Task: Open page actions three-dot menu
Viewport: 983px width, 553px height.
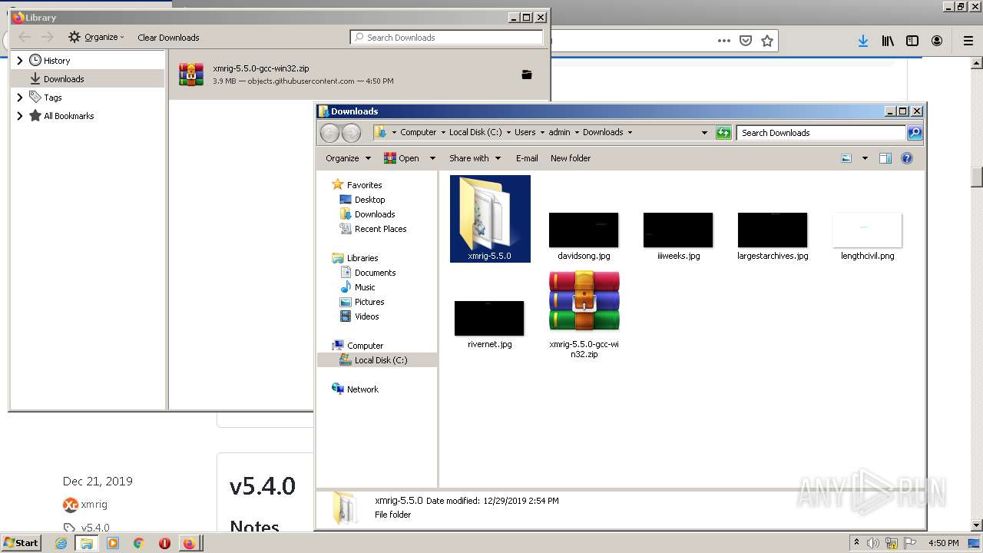Action: tap(724, 41)
